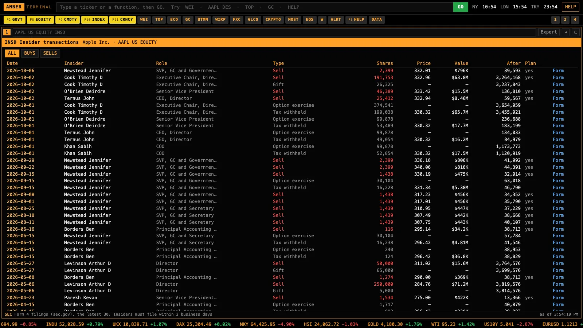The height and width of the screenshot is (328, 583).
Task: Show all insider transactions with ALL tab
Action: click(12, 53)
